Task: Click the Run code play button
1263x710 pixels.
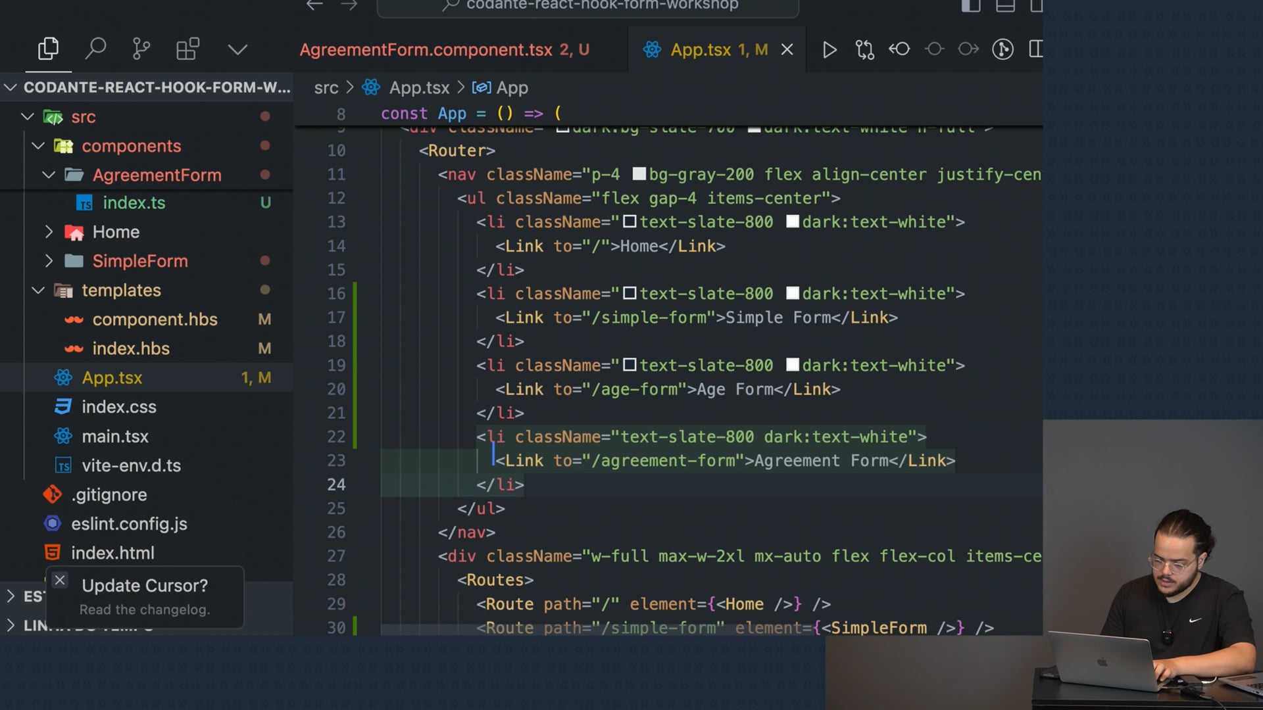Action: pyautogui.click(x=830, y=50)
